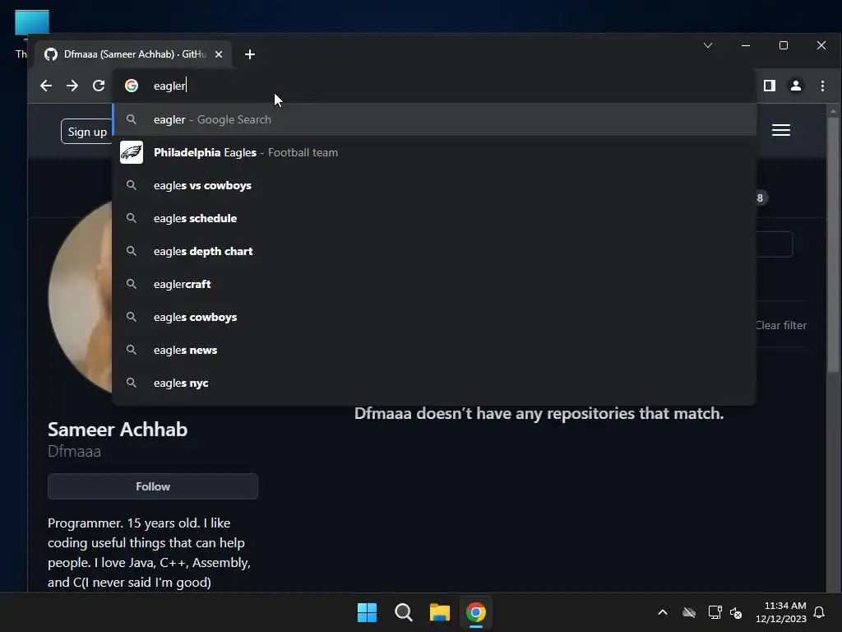Click the Google logo in address bar
This screenshot has height=632, width=842.
[x=132, y=86]
